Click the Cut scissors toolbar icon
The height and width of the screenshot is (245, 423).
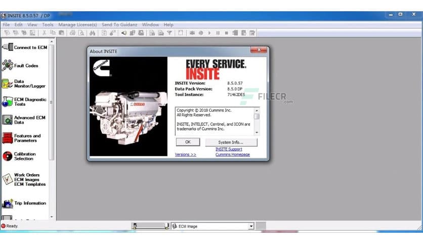(44, 33)
